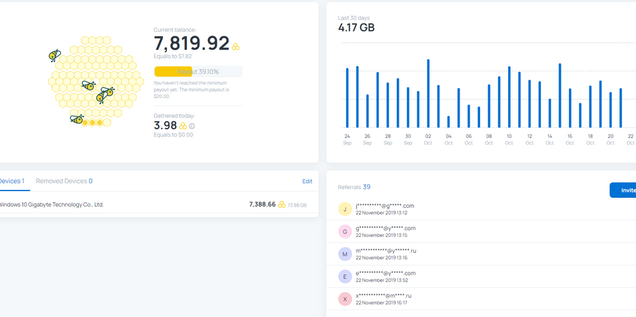Click the Payout 39.10% progress bar
The image size is (636, 317).
[x=198, y=71]
